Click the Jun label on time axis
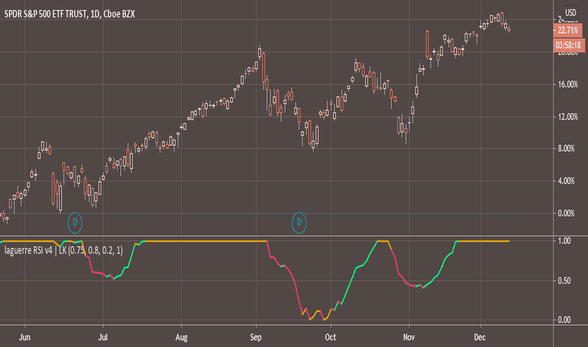This screenshot has height=347, width=588. (25, 338)
